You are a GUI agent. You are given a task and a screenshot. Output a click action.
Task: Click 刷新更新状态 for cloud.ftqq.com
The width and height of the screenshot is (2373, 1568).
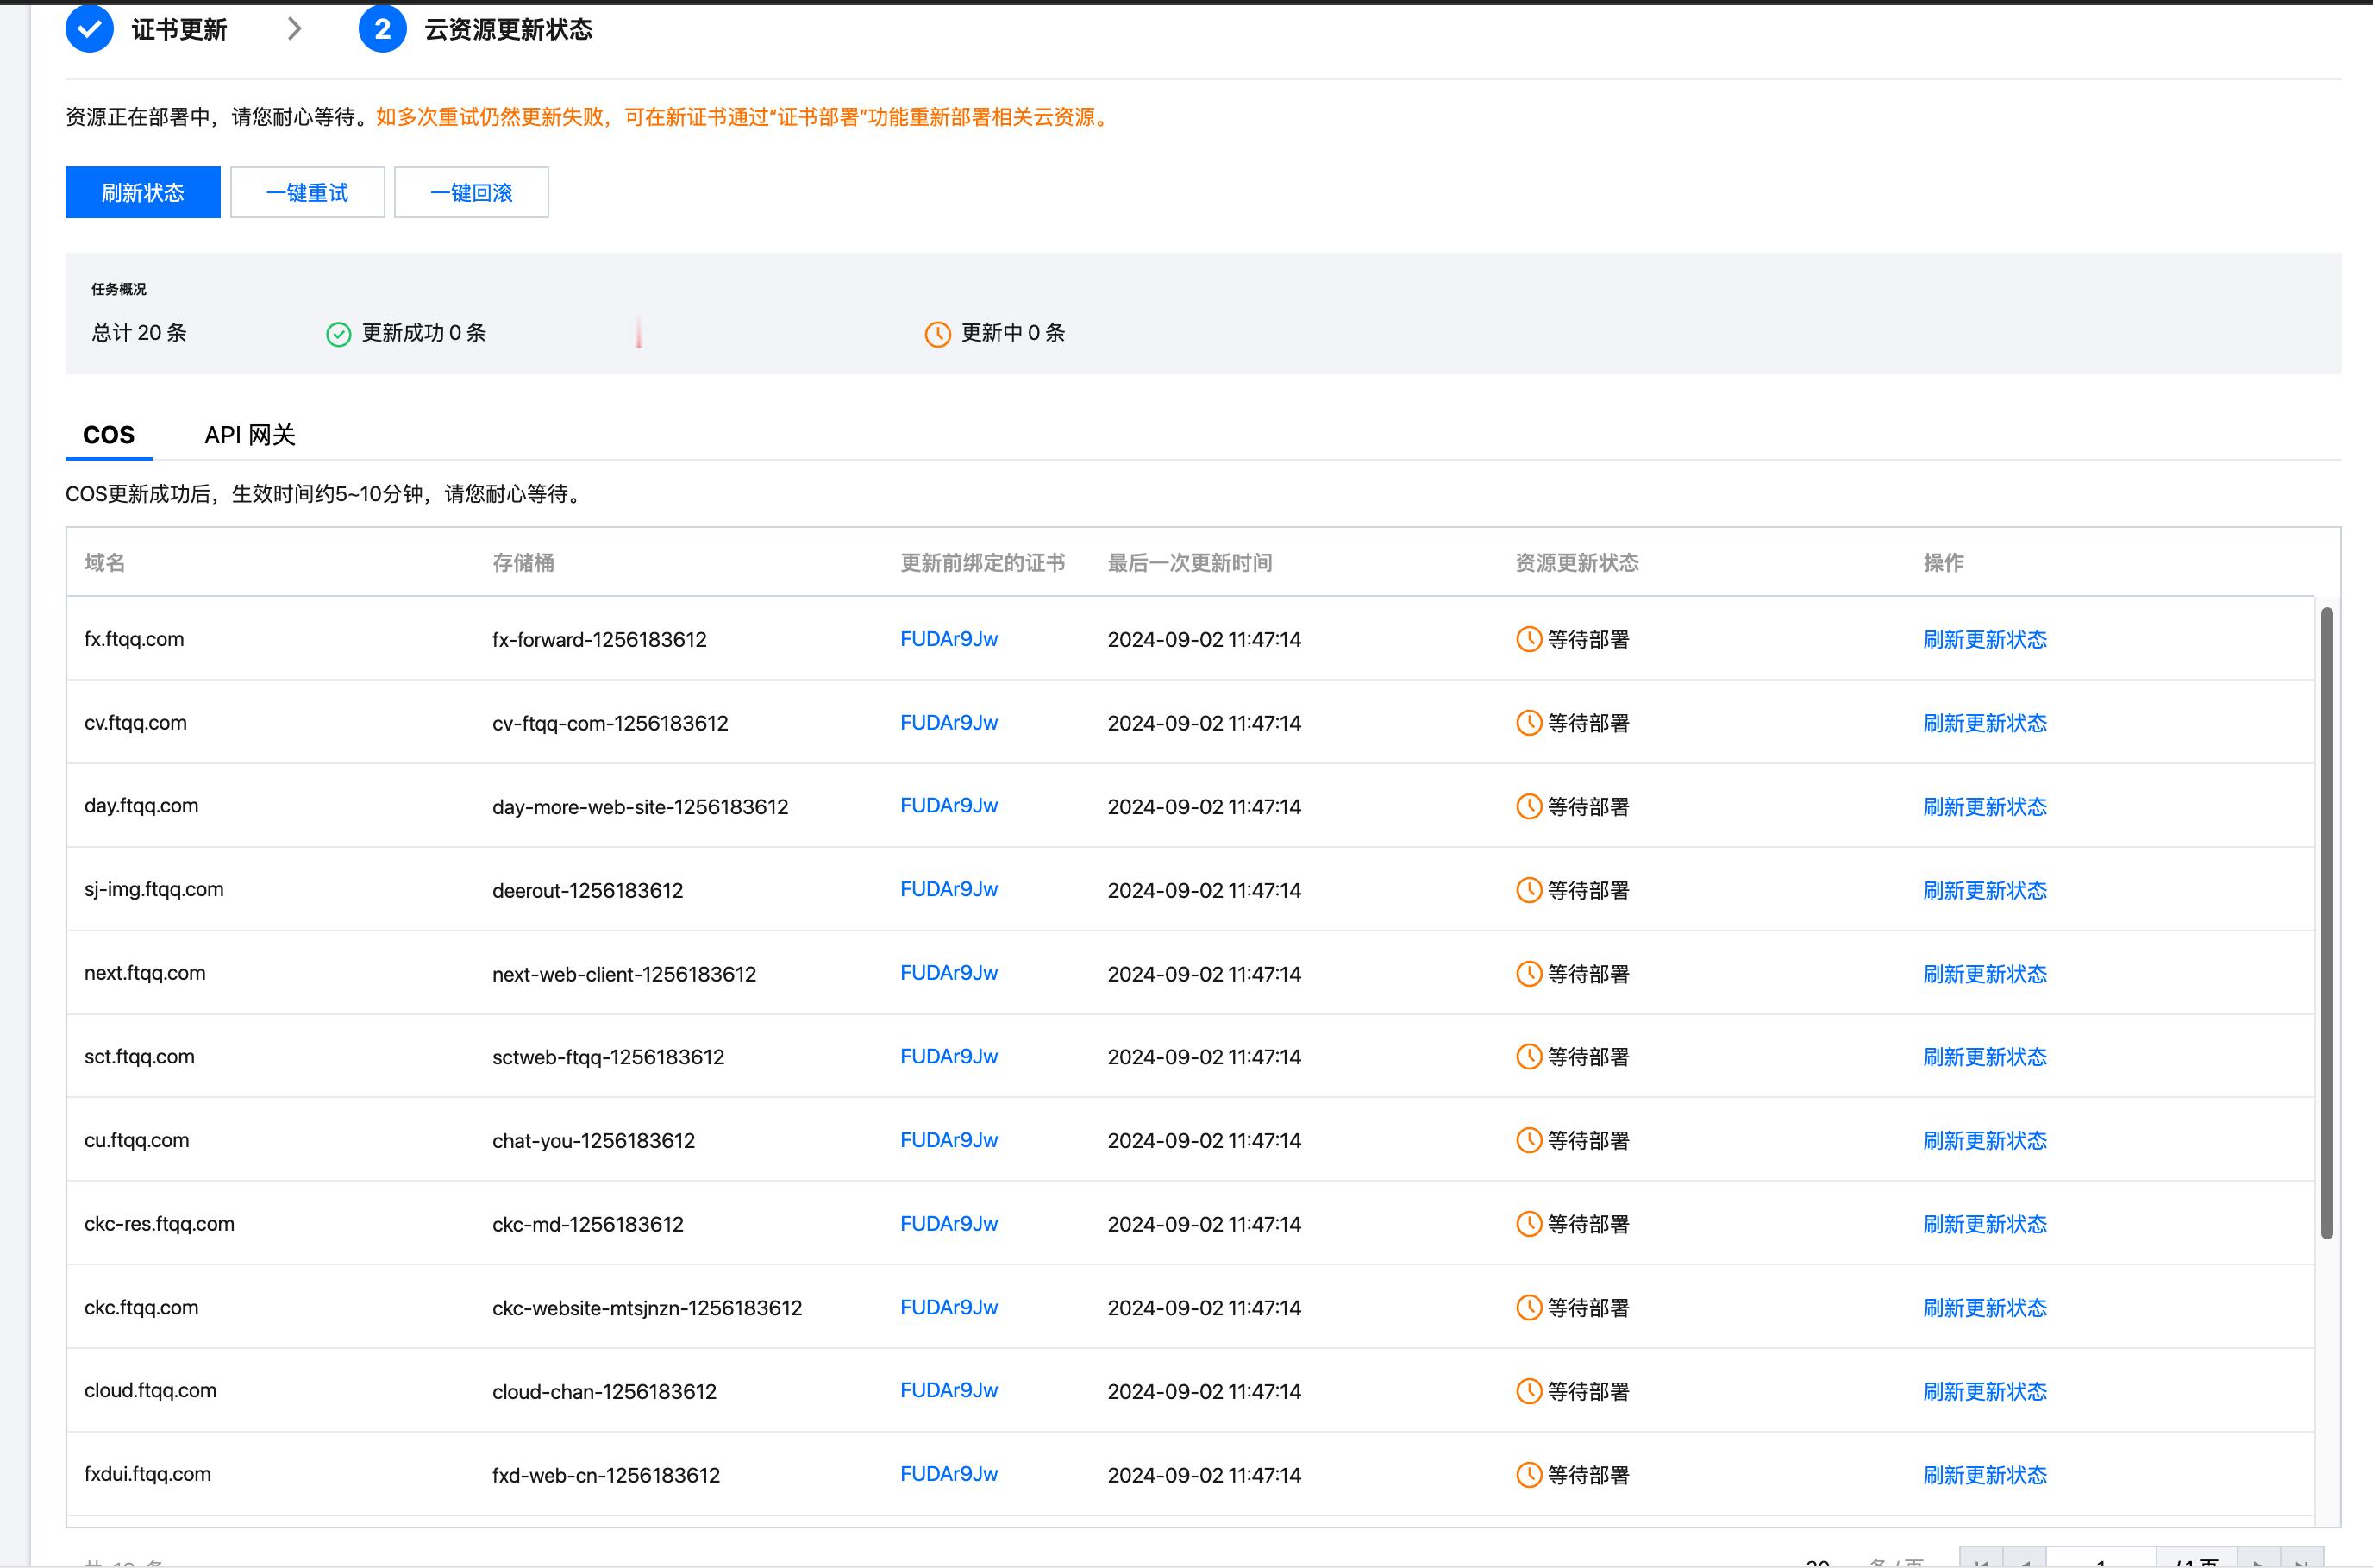(x=1985, y=1392)
